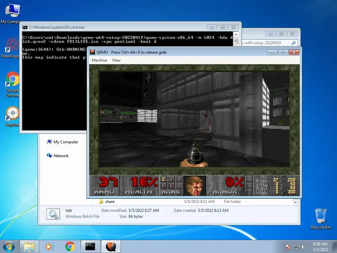Click the share folder date 5/5/2022 8:11 AM
This screenshot has width=337, height=253.
[199, 202]
